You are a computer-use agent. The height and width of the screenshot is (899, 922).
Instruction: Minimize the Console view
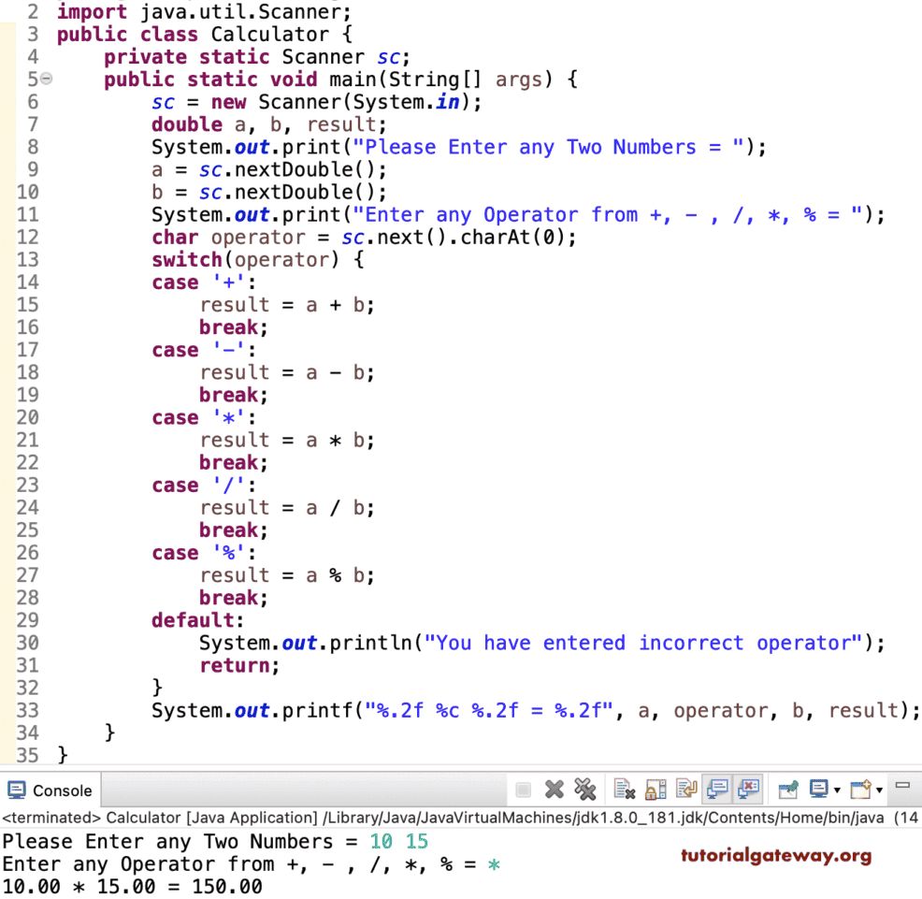(x=901, y=789)
